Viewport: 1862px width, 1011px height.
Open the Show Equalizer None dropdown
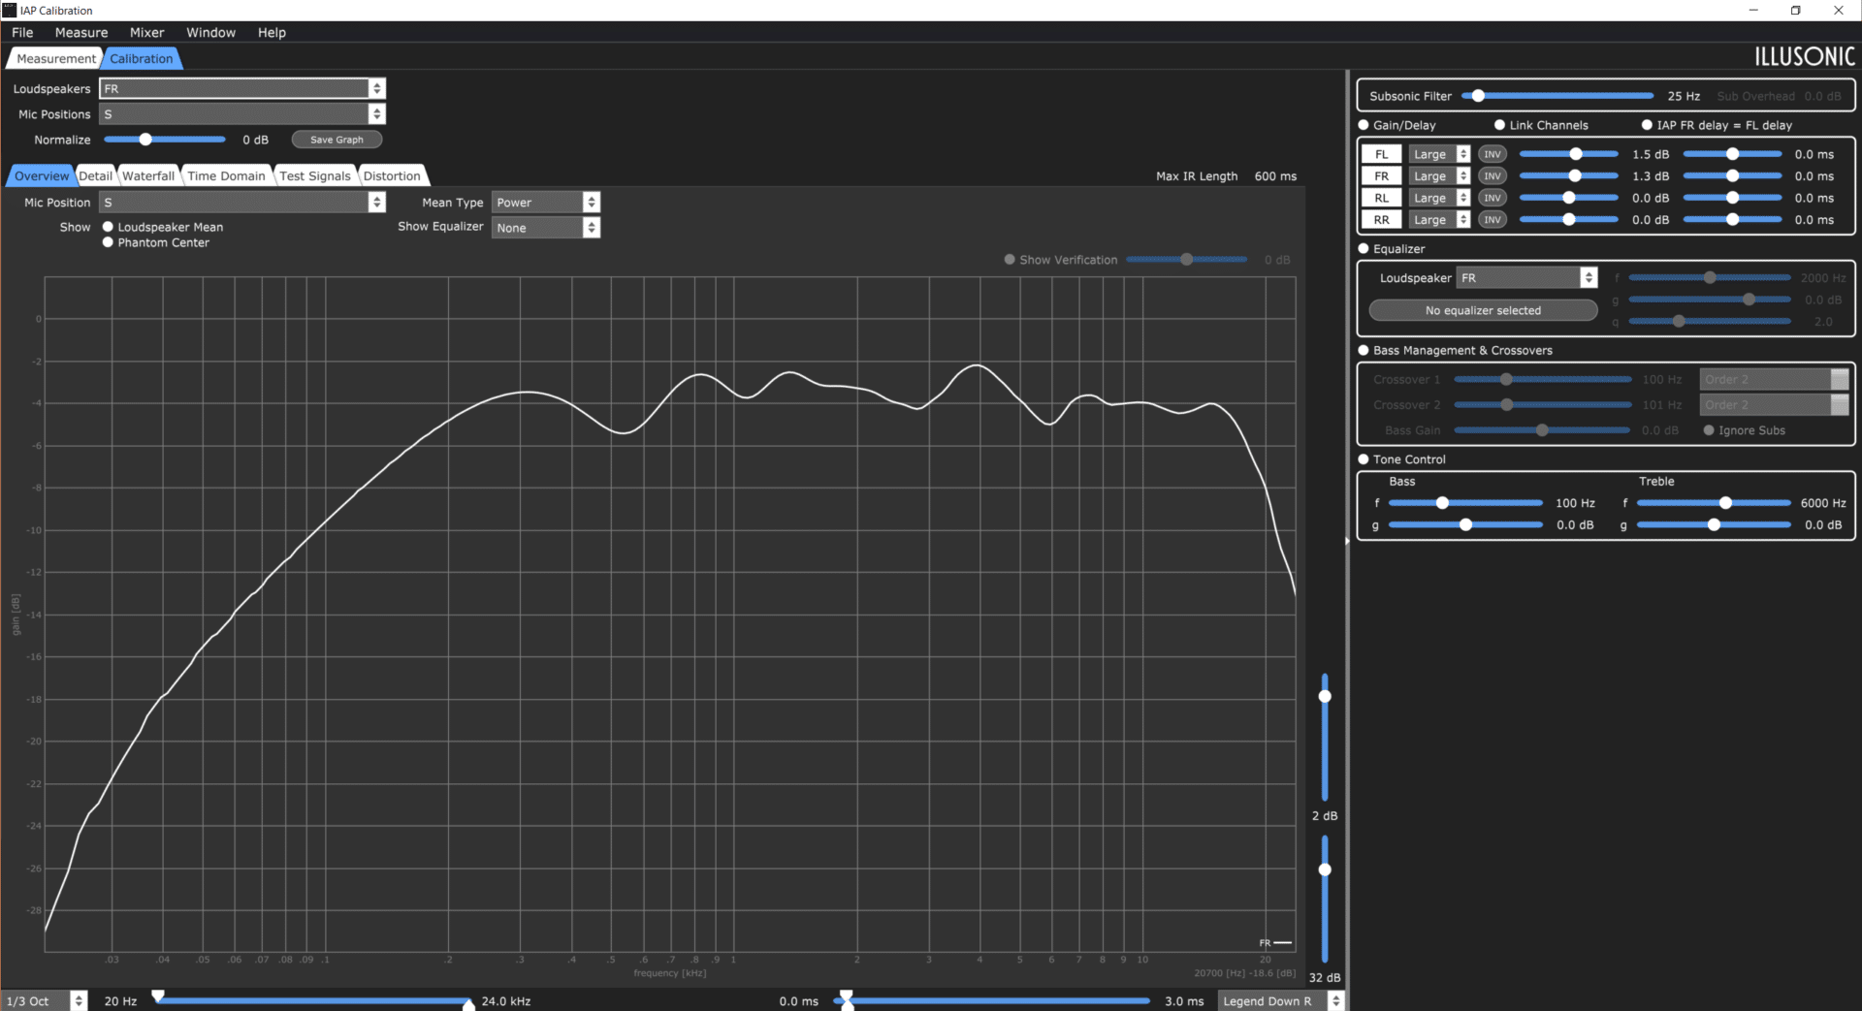click(546, 228)
